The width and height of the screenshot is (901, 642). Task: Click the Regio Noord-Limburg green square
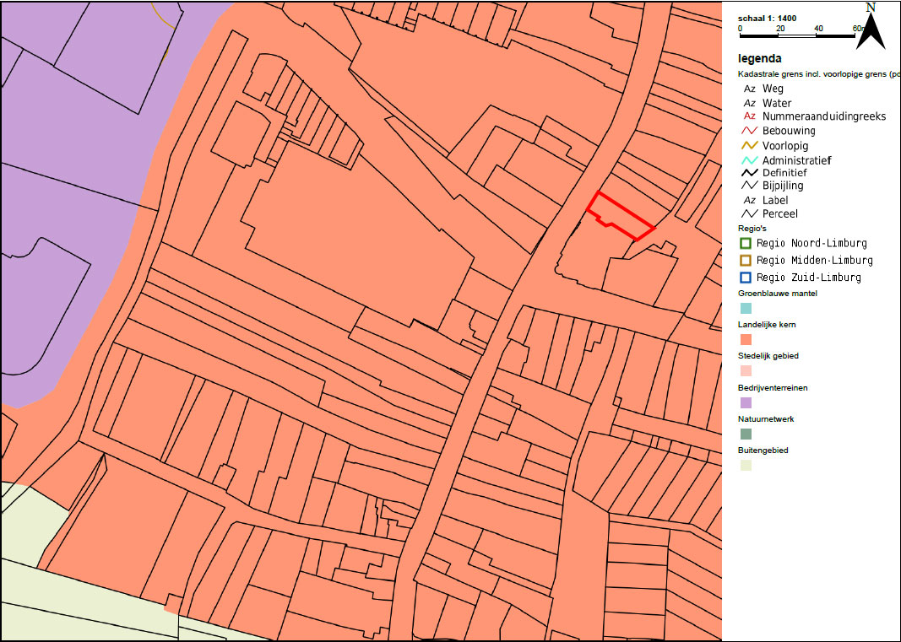[746, 244]
